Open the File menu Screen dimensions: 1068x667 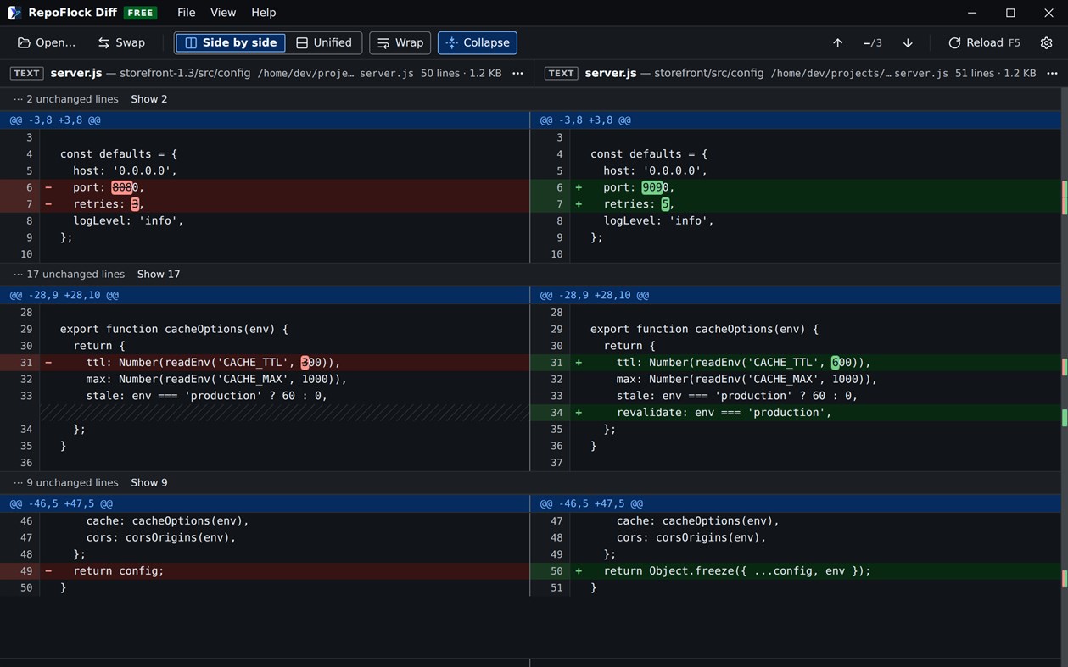(x=187, y=13)
